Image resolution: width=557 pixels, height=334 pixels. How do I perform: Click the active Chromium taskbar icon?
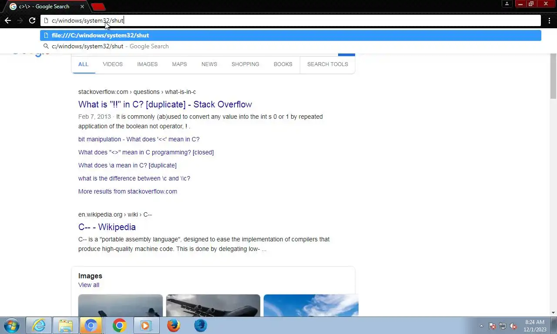(x=91, y=325)
